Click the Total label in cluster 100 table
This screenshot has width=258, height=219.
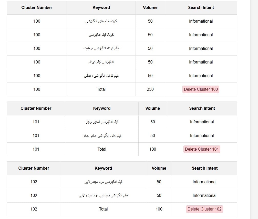coord(101,89)
